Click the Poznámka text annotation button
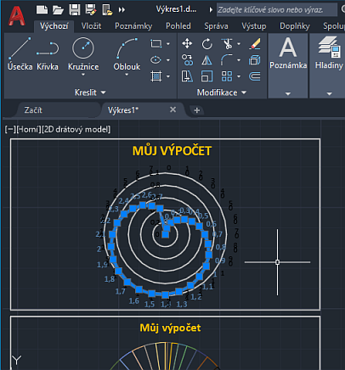Screen dimensions: 345x370 [288, 53]
